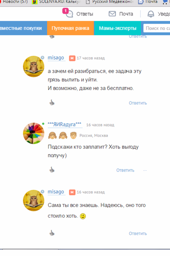
Task: Open Ответы chat bubble icon with badge
Action: coord(69,14)
